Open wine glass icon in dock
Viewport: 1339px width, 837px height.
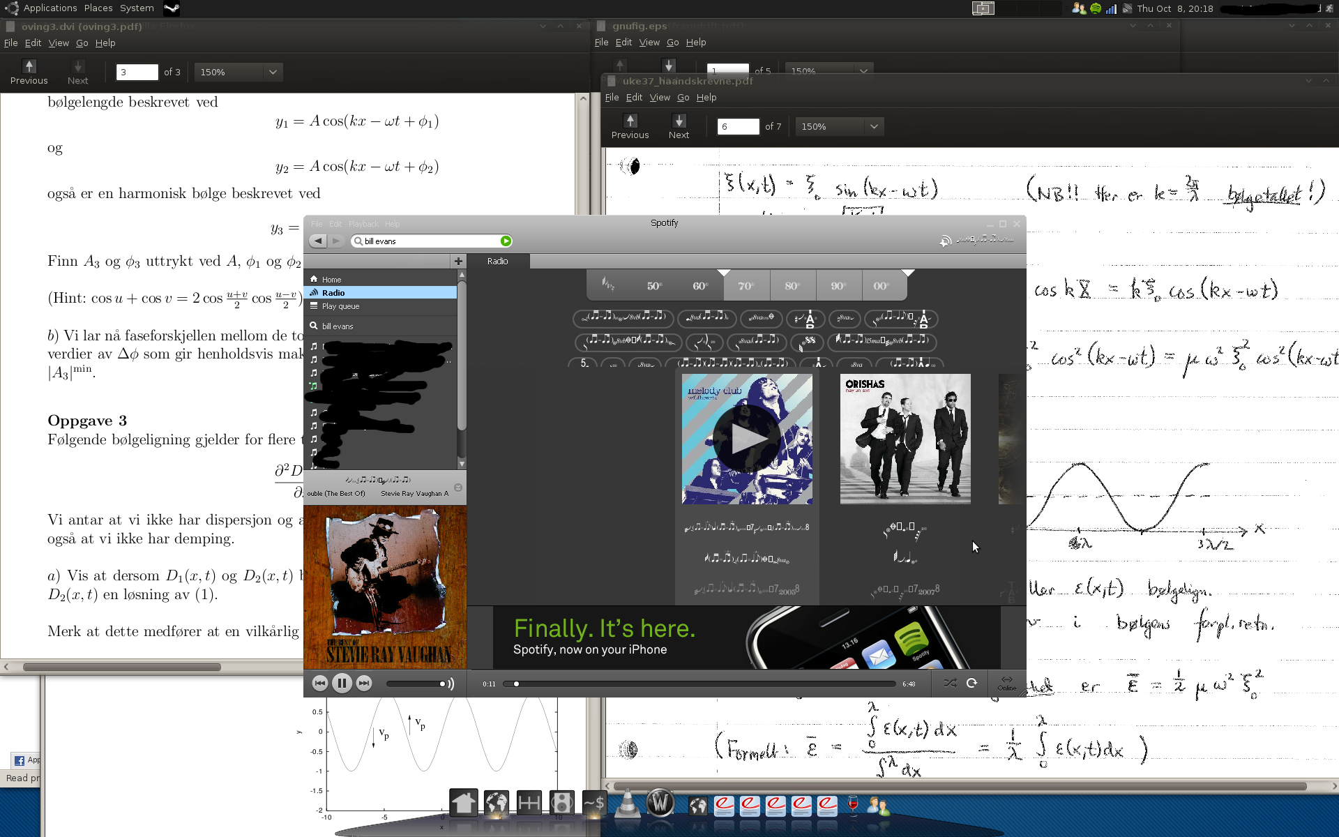pos(853,805)
